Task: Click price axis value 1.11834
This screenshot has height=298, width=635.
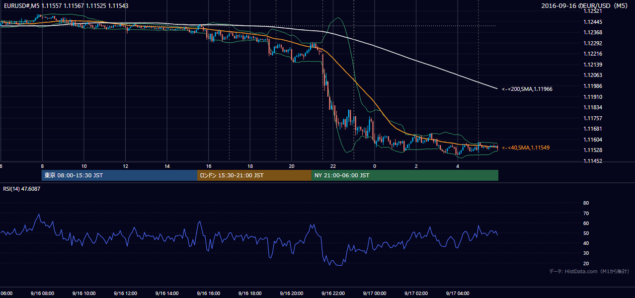Action: click(x=592, y=107)
